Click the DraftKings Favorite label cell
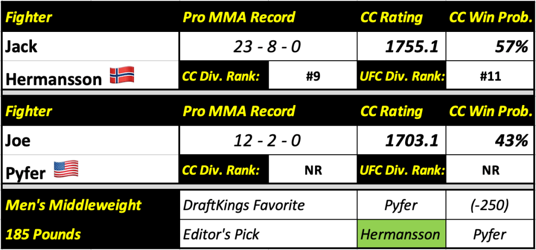The image size is (536, 250). coord(267,204)
